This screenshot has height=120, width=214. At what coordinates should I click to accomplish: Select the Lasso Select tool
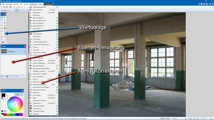pos(2,20)
